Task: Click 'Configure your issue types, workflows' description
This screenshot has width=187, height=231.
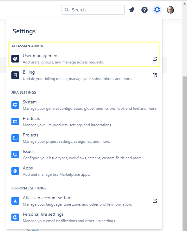Action: tap(83, 158)
